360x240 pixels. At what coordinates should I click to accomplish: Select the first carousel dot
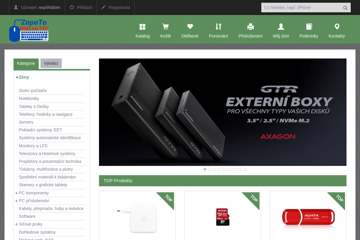point(205,169)
